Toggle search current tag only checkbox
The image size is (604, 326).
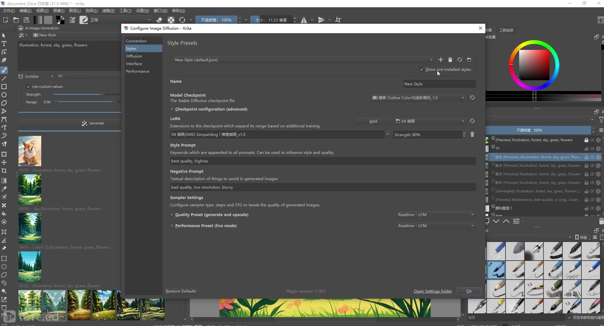point(569,318)
